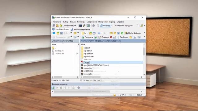Click the remote panel open directory icon
Viewport: 198px width, 111px height.
pyautogui.click(x=91, y=33)
